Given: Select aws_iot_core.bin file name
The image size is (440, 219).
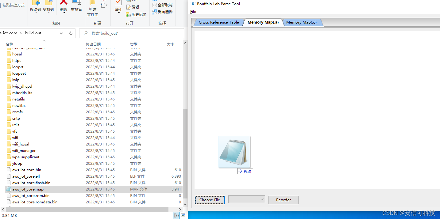Looking at the screenshot, I should [27, 170].
